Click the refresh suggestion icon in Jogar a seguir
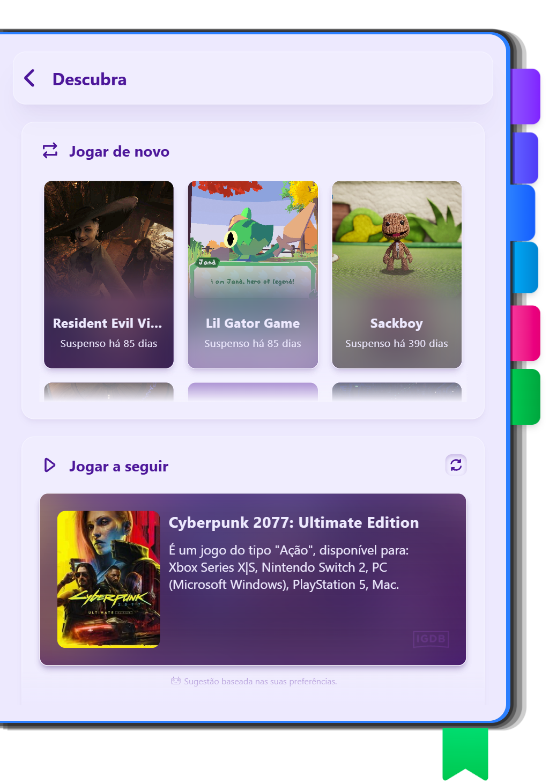The width and height of the screenshot is (549, 783). coord(456,465)
